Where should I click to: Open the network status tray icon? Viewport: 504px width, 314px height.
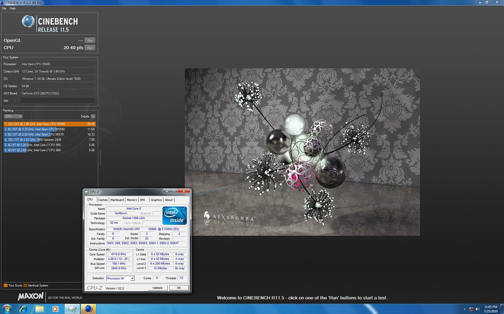pyautogui.click(x=471, y=309)
